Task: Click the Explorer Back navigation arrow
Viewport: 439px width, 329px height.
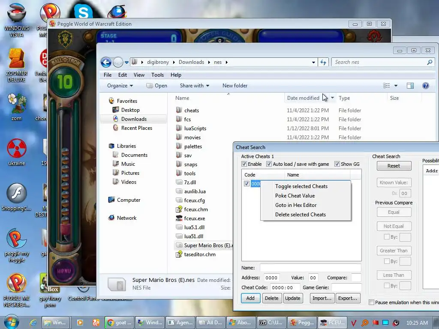Action: pos(106,62)
